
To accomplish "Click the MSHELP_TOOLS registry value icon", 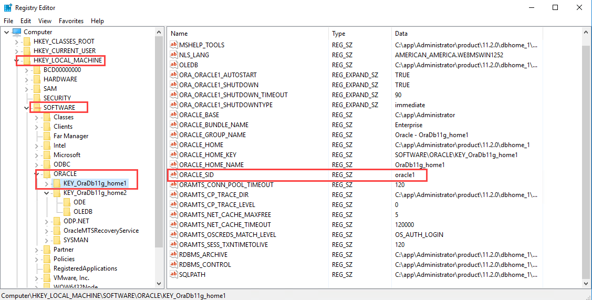I will coord(174,45).
